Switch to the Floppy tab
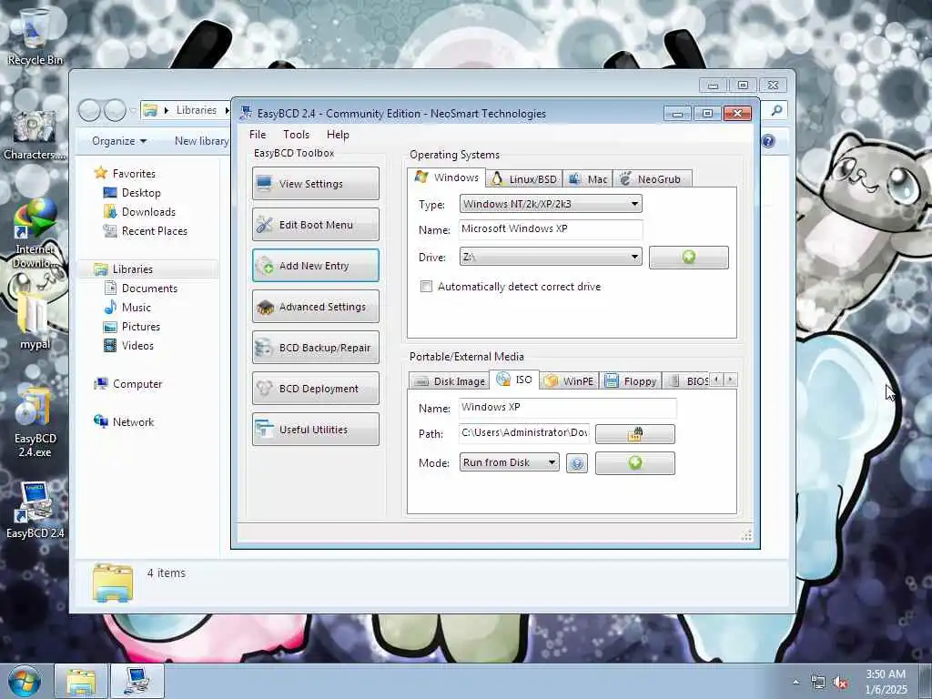 click(631, 381)
